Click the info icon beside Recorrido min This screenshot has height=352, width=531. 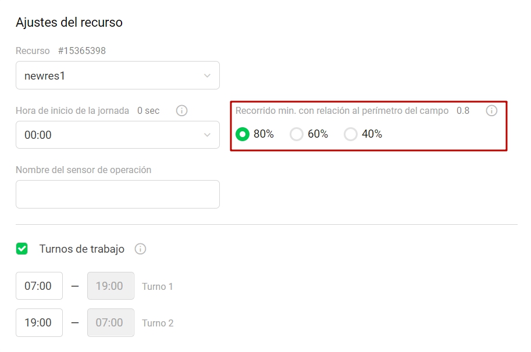[491, 110]
